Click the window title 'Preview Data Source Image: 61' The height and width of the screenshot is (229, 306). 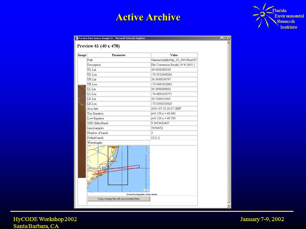96,38
